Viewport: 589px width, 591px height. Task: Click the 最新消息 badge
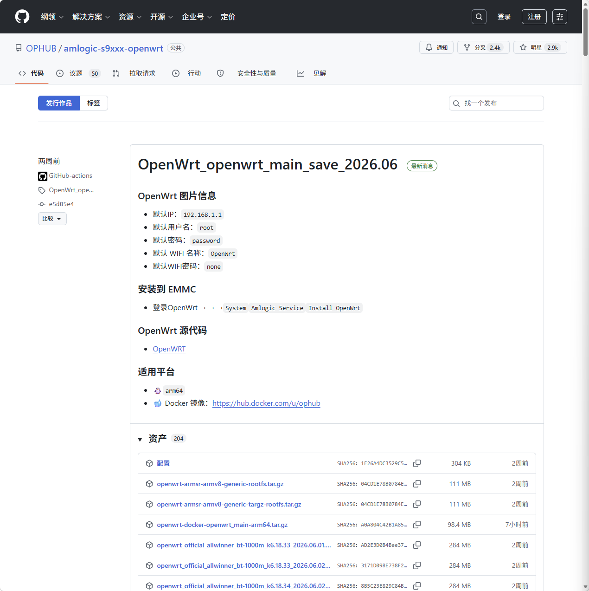tap(422, 166)
